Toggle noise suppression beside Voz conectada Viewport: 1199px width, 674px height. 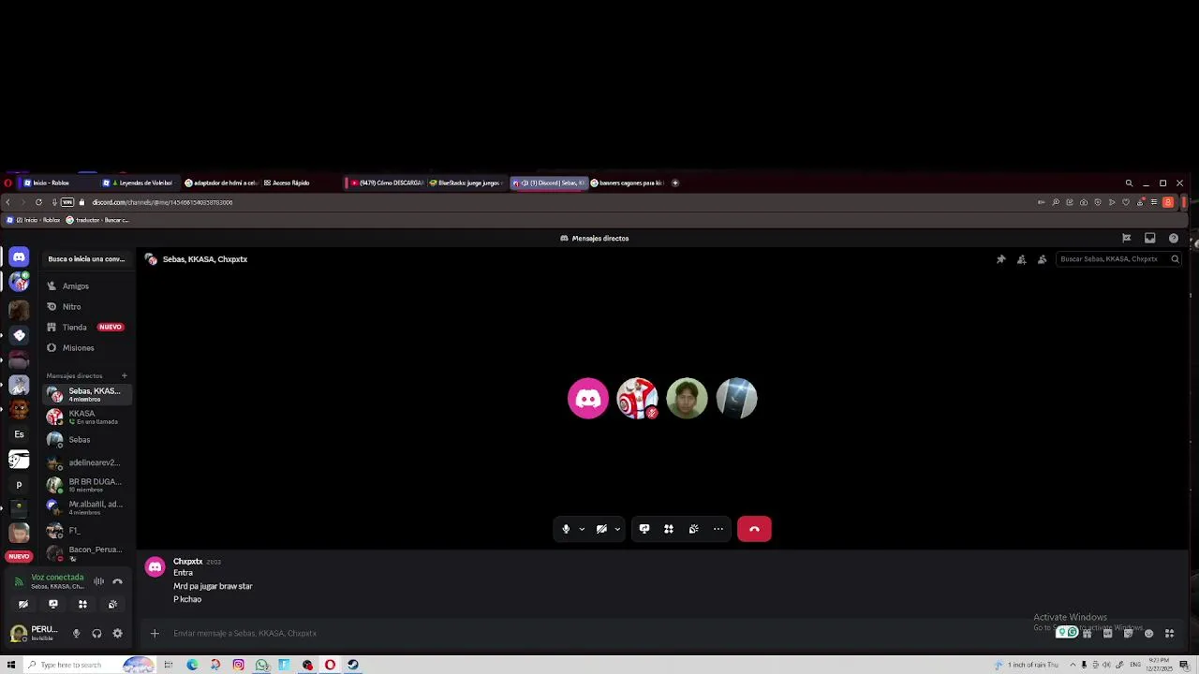tap(98, 581)
